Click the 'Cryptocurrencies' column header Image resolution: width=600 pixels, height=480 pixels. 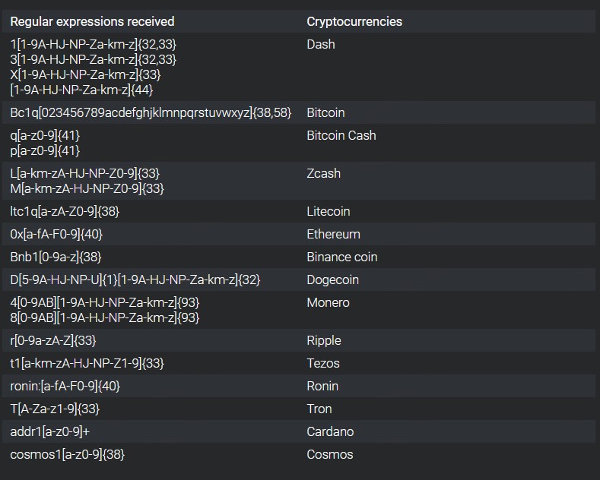[x=354, y=21]
